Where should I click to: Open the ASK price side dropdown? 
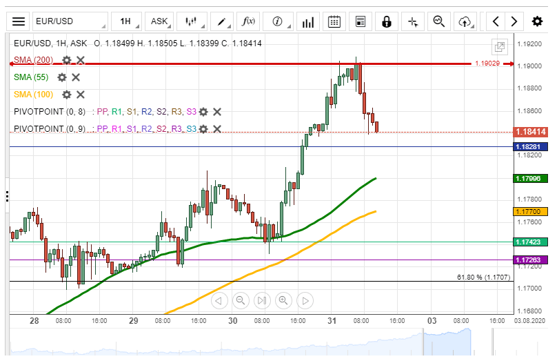(161, 21)
